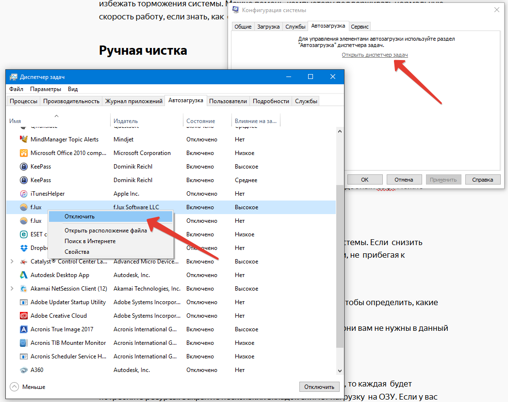Click the Dropbox icon
The width and height of the screenshot is (508, 402).
click(x=24, y=248)
